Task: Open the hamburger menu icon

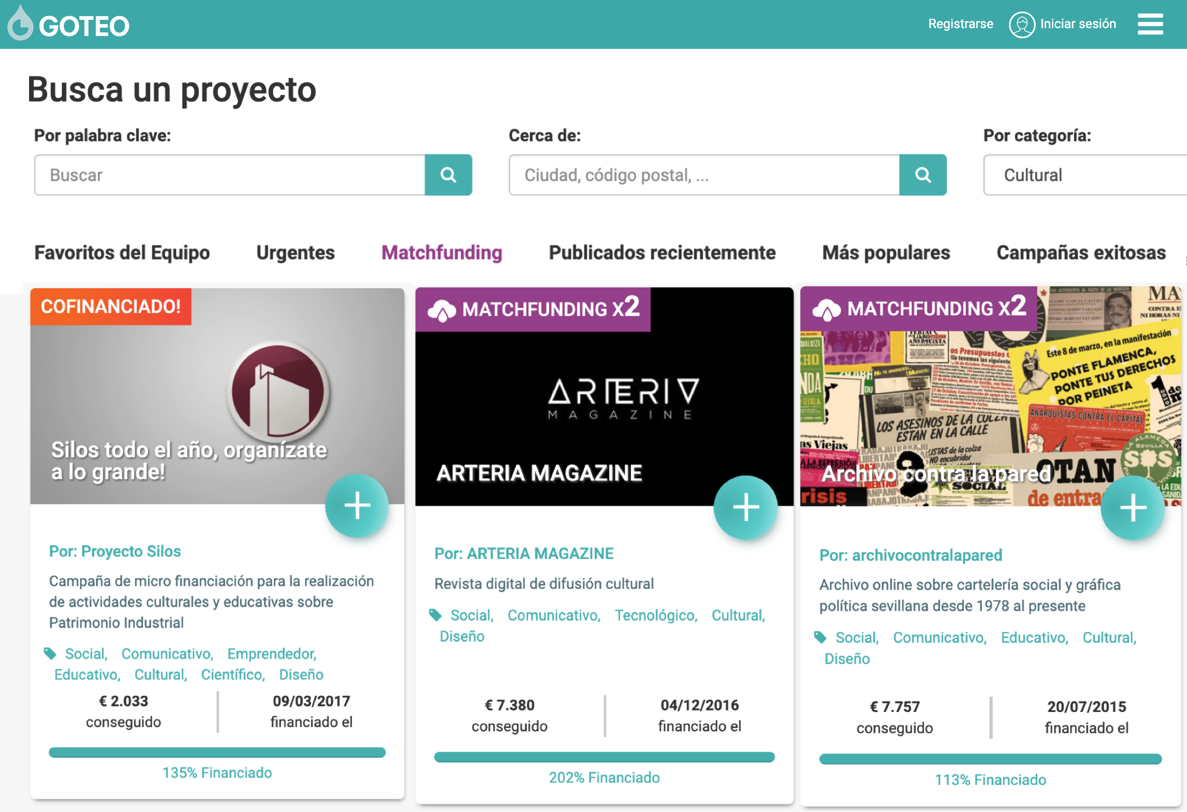Action: coord(1150,24)
